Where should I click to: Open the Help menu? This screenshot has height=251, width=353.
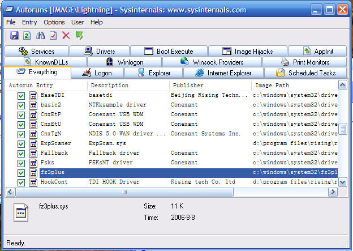click(96, 22)
